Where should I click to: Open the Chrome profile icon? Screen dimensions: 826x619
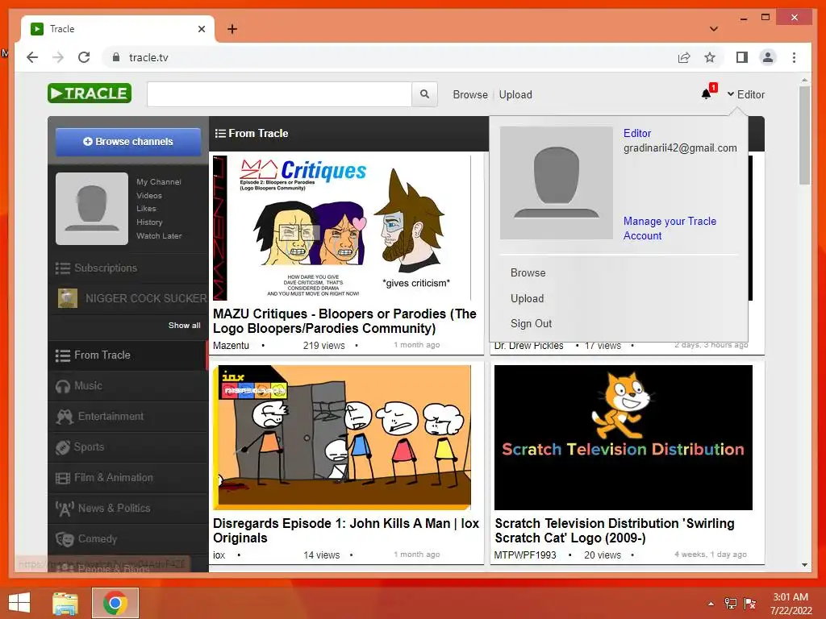[768, 57]
